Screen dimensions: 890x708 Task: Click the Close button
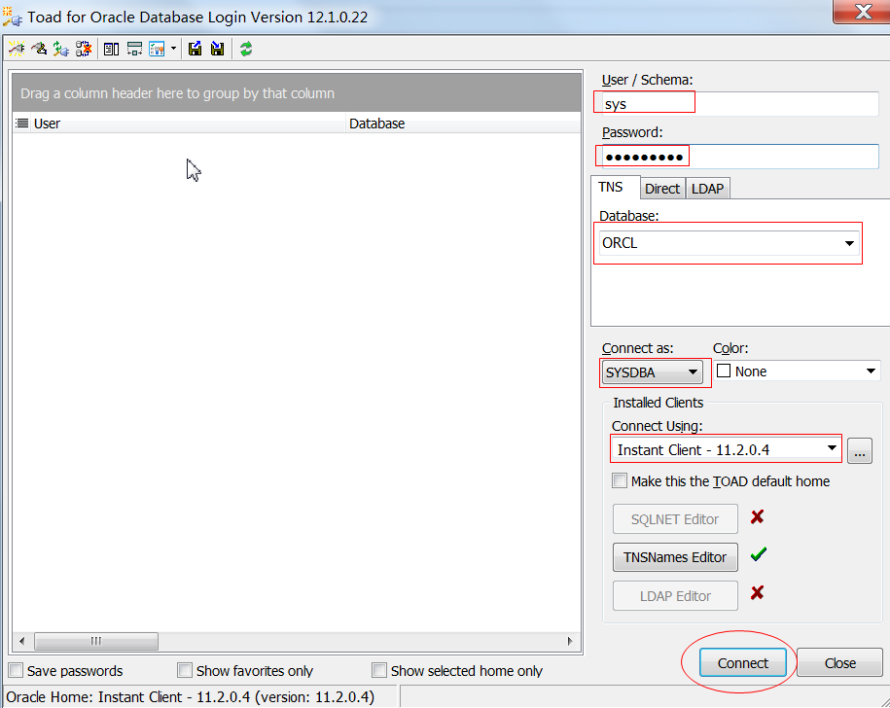pos(839,662)
